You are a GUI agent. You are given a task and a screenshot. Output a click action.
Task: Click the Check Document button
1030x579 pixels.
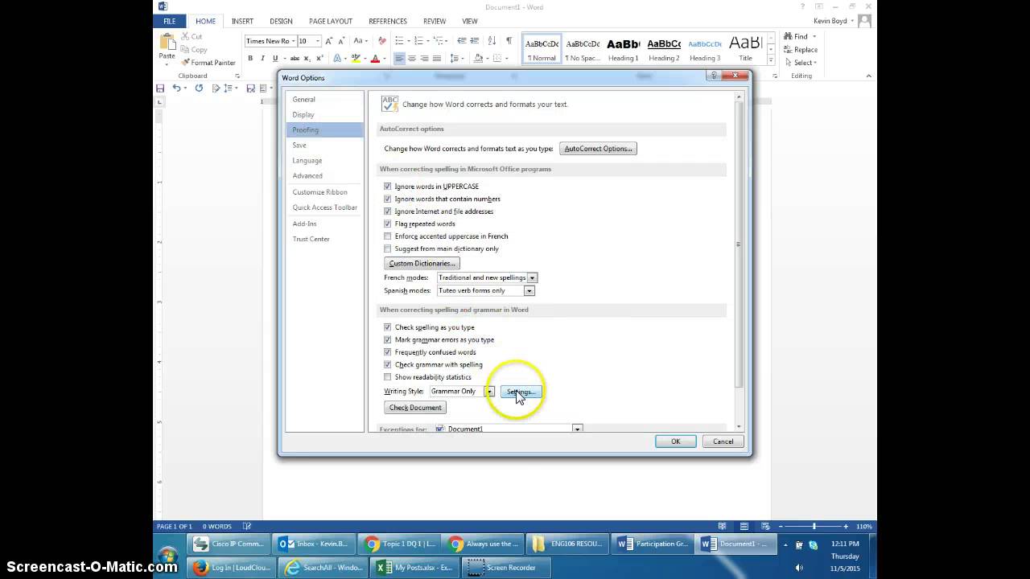tap(415, 408)
